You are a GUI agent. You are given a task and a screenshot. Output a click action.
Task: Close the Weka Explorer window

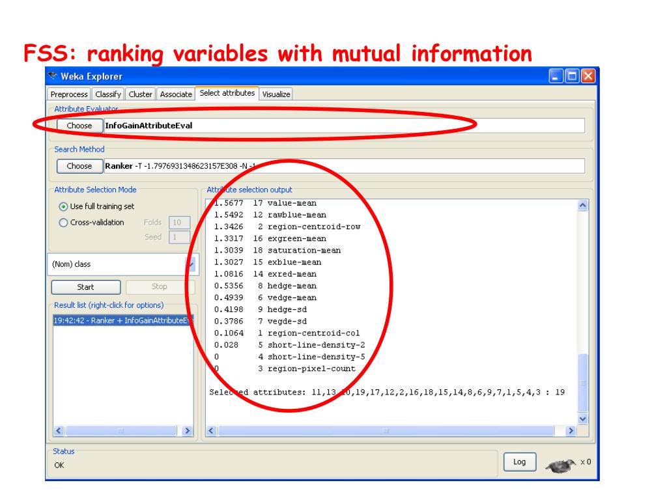point(588,77)
